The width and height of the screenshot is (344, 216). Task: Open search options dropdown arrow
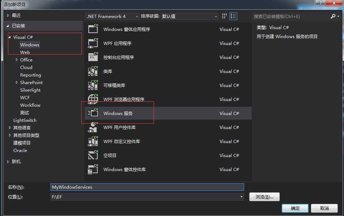[x=338, y=17]
